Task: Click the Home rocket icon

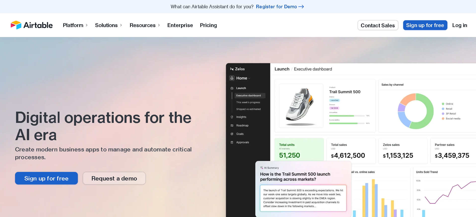Action: pos(232,78)
